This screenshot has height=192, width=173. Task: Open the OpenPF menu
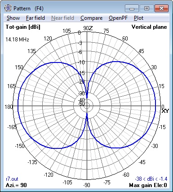point(118,18)
